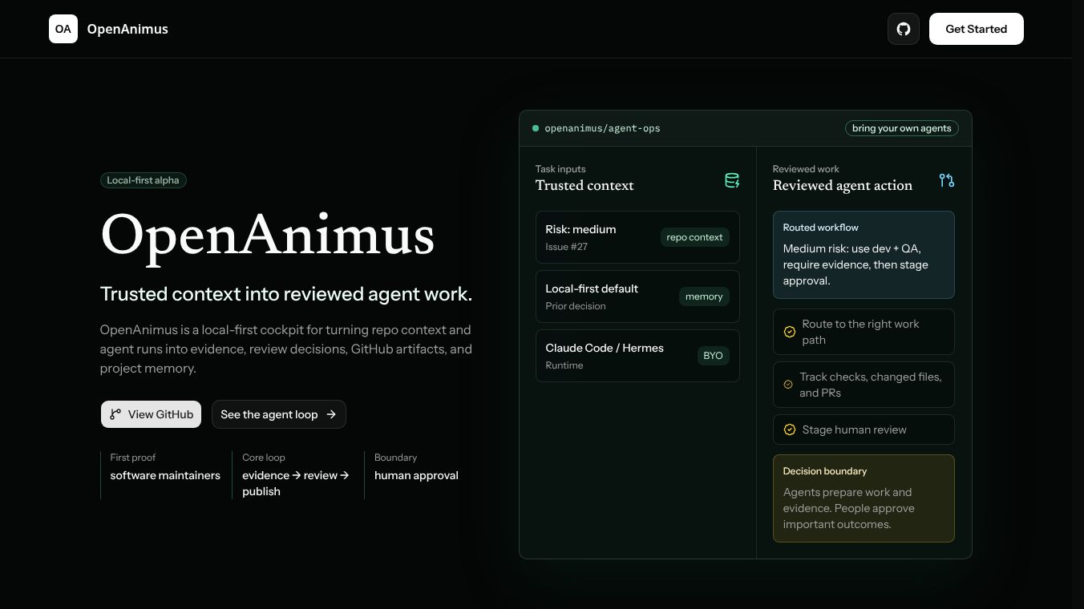This screenshot has height=609, width=1084.
Task: Click Route to the right work path text
Action: coord(861,332)
